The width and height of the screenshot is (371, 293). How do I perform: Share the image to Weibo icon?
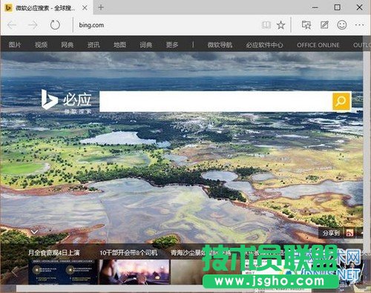349,233
